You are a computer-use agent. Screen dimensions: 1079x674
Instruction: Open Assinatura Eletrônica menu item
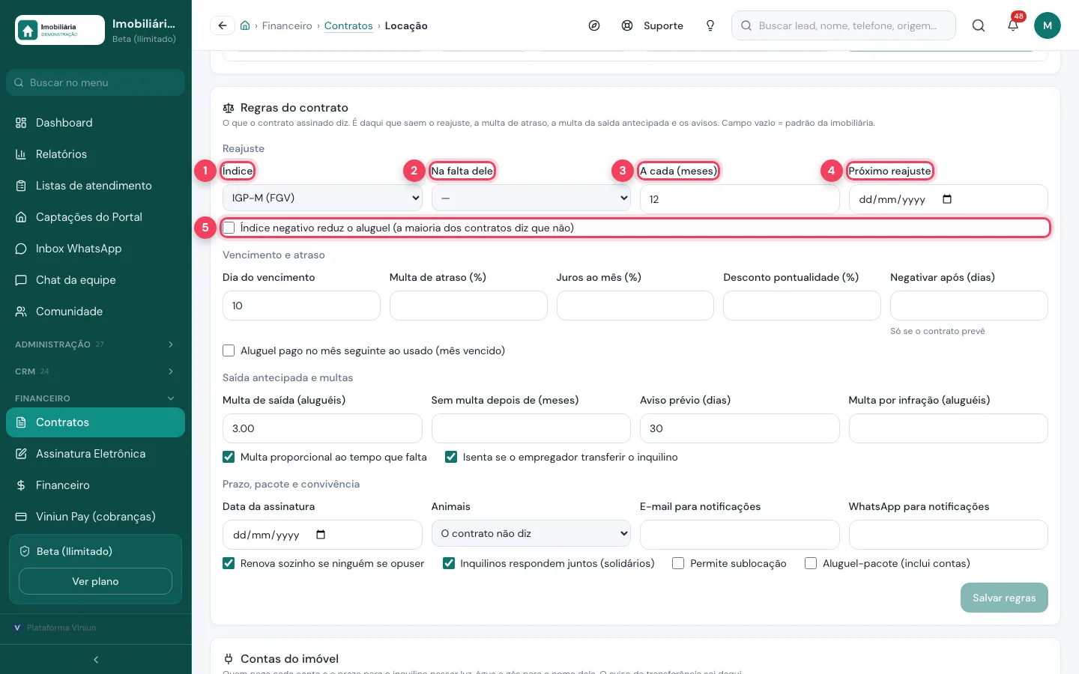click(96, 454)
